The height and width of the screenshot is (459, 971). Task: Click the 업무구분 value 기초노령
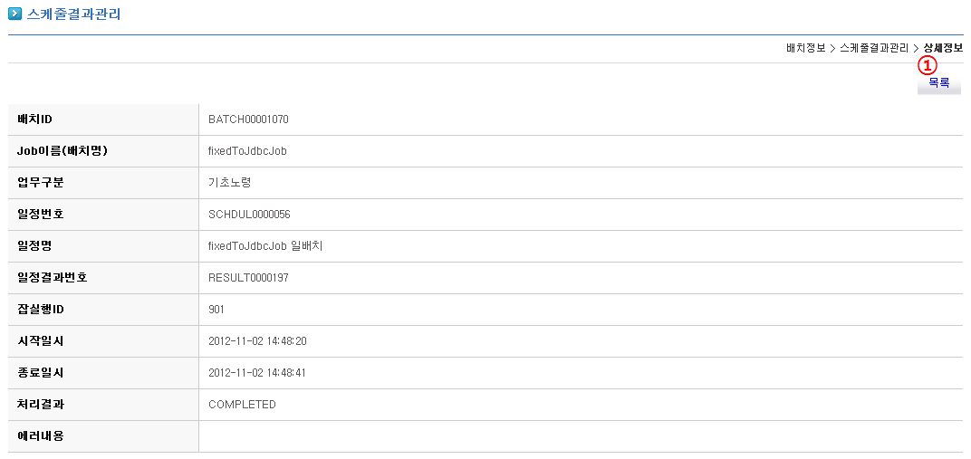229,183
